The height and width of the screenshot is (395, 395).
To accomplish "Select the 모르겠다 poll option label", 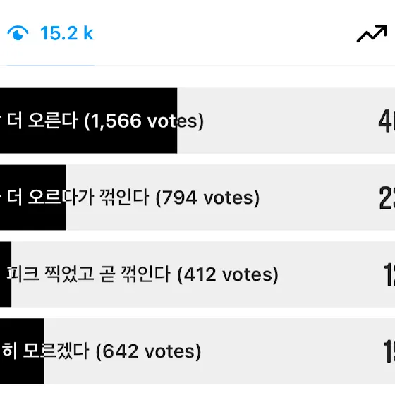I will [x=45, y=351].
